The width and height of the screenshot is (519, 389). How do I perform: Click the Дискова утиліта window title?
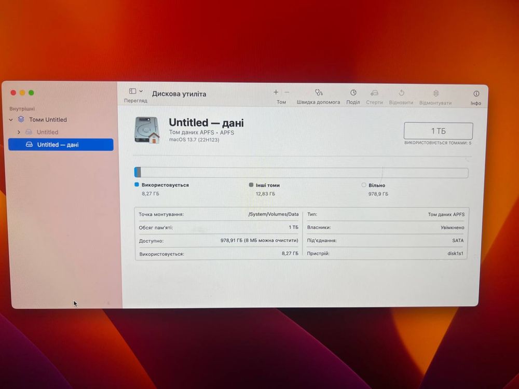click(x=179, y=94)
